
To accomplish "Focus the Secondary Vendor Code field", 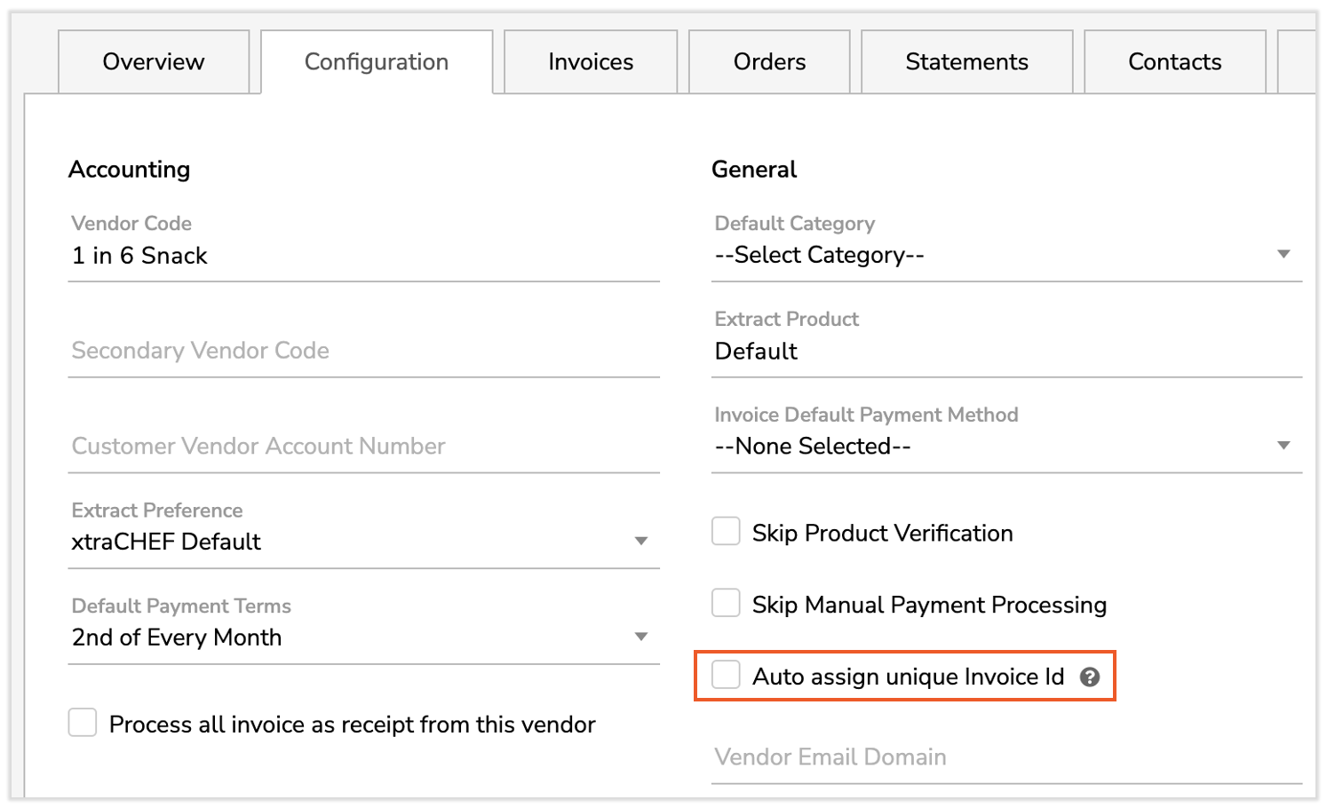I will click(362, 352).
